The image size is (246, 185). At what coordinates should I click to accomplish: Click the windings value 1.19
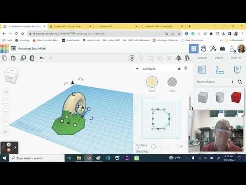click(x=180, y=146)
